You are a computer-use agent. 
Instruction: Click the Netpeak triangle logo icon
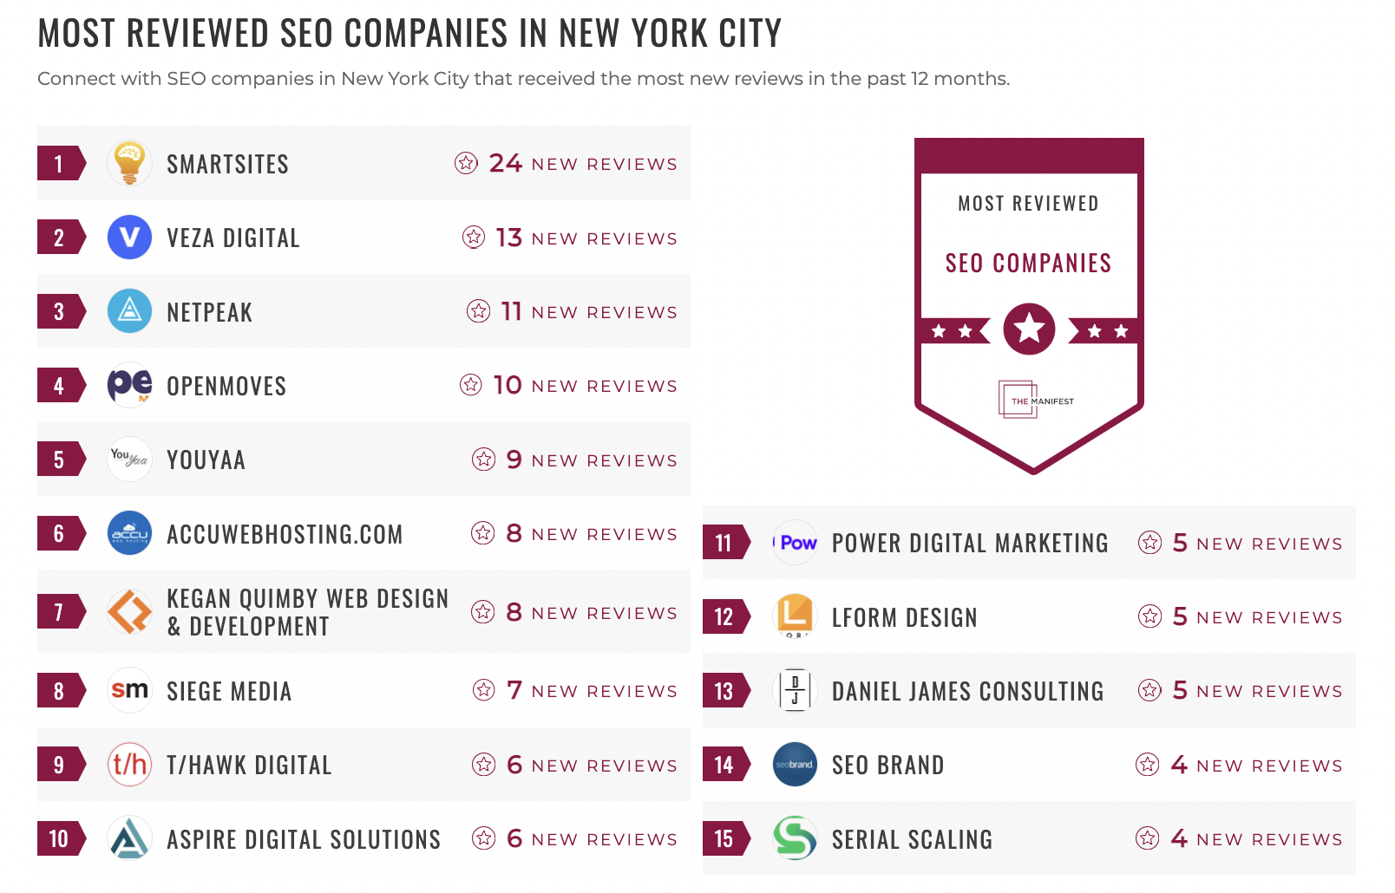click(x=129, y=311)
